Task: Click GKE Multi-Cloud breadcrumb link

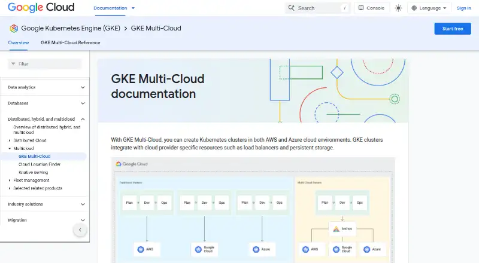Action: [156, 28]
